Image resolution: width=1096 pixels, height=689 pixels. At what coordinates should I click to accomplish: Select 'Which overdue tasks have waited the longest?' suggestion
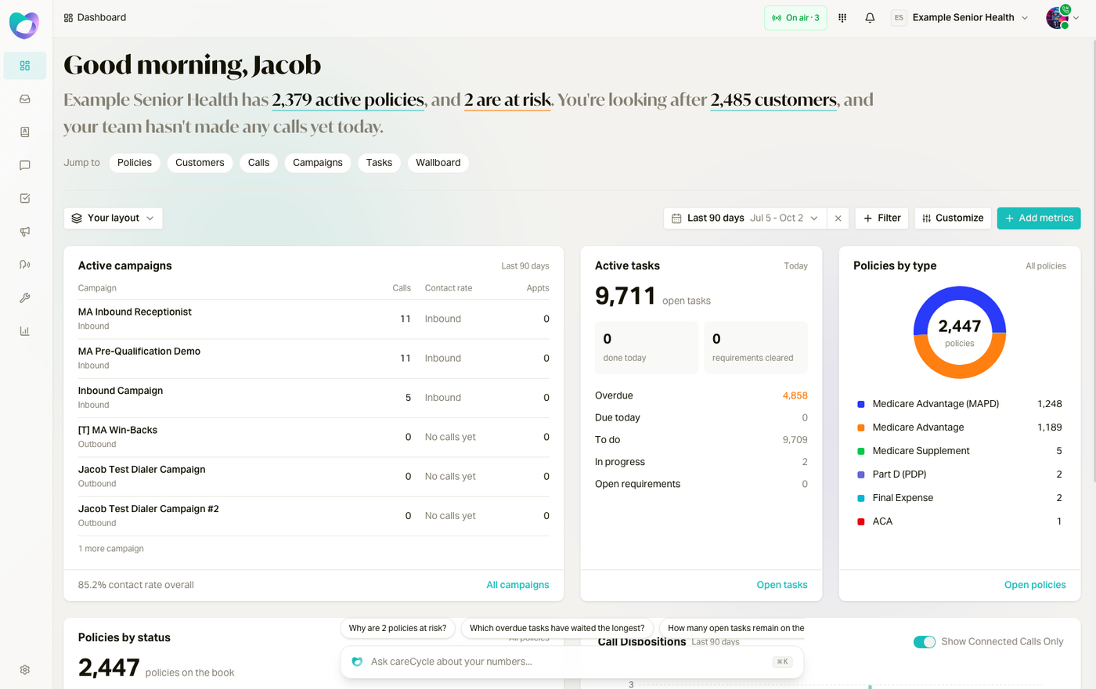point(557,628)
